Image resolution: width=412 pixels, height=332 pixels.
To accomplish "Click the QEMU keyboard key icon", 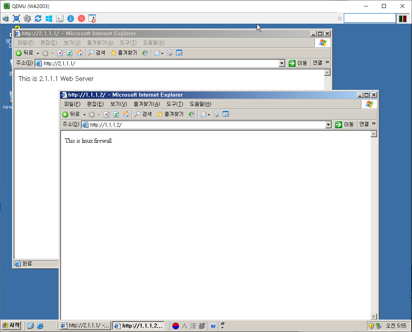I will 60,18.
